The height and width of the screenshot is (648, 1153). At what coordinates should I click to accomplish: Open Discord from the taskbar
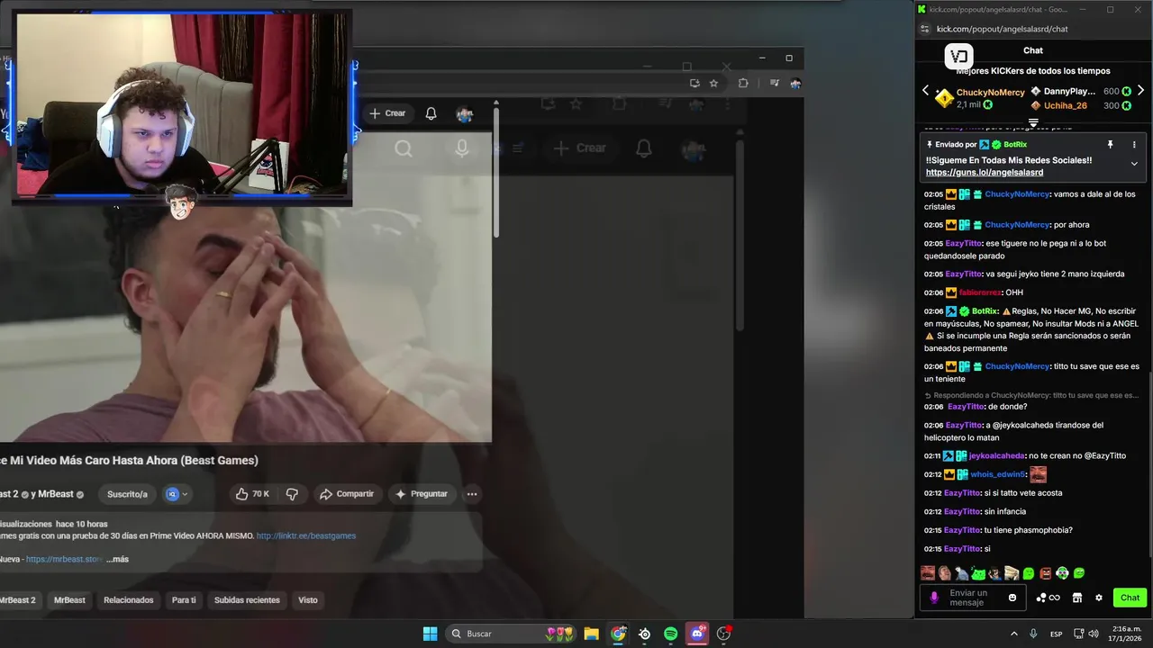point(697,634)
